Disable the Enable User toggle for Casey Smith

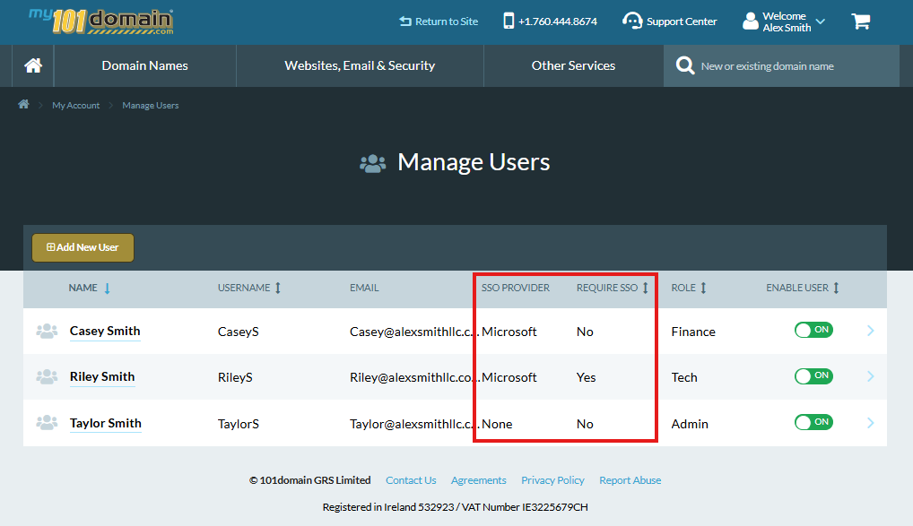point(813,330)
